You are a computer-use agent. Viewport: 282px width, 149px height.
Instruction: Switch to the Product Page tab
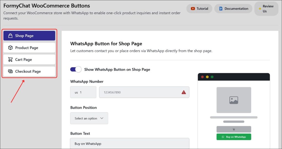tap(29, 48)
